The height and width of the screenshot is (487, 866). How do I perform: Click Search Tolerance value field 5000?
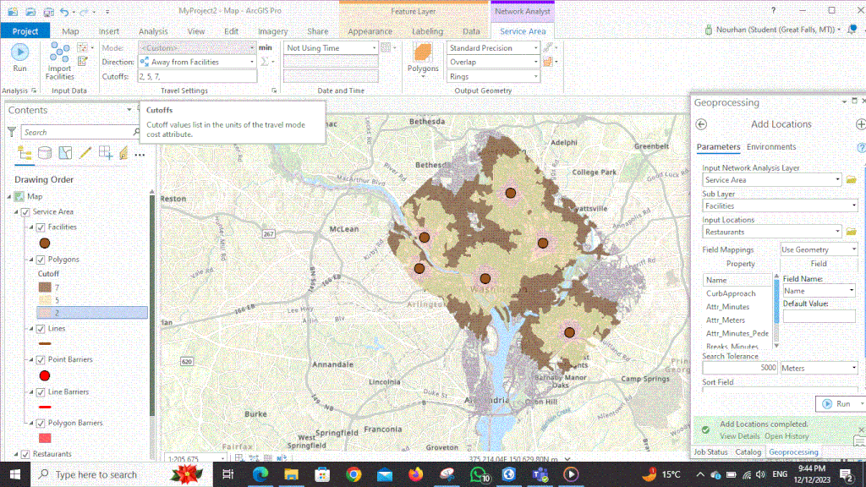coord(740,368)
